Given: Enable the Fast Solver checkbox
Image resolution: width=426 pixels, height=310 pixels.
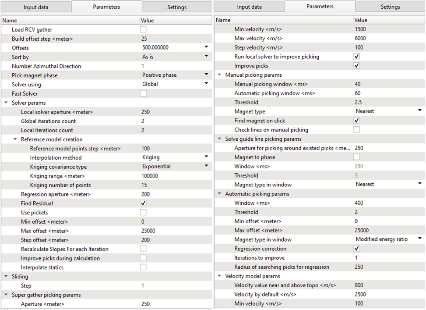Looking at the screenshot, I should (143, 93).
